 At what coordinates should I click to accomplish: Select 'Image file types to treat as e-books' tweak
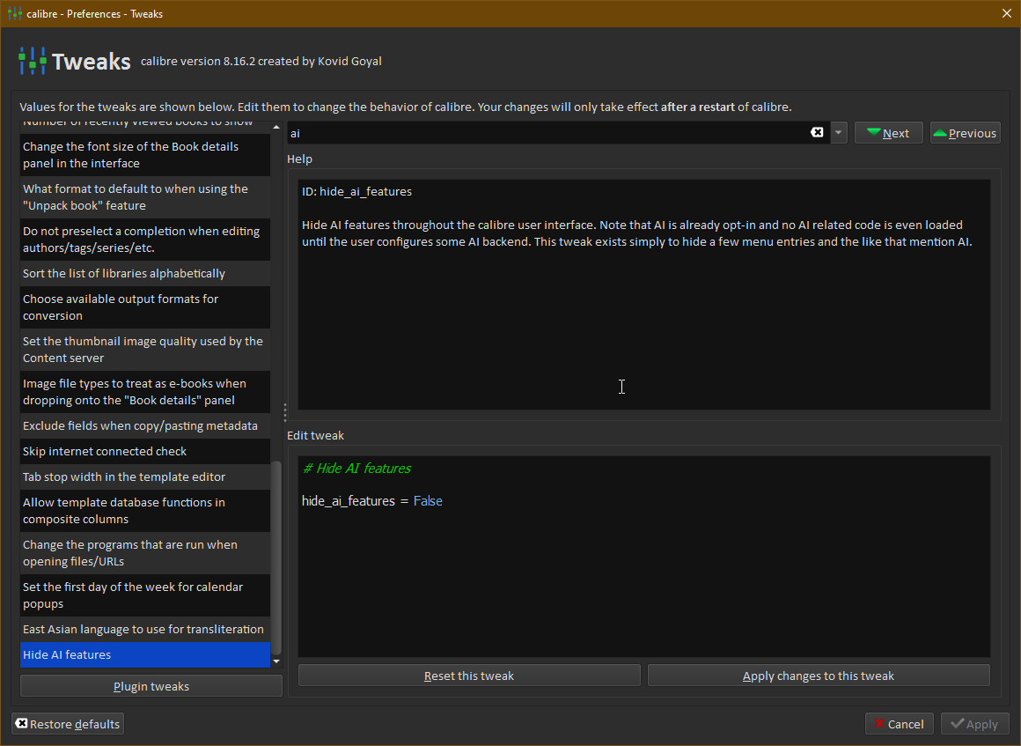(144, 392)
